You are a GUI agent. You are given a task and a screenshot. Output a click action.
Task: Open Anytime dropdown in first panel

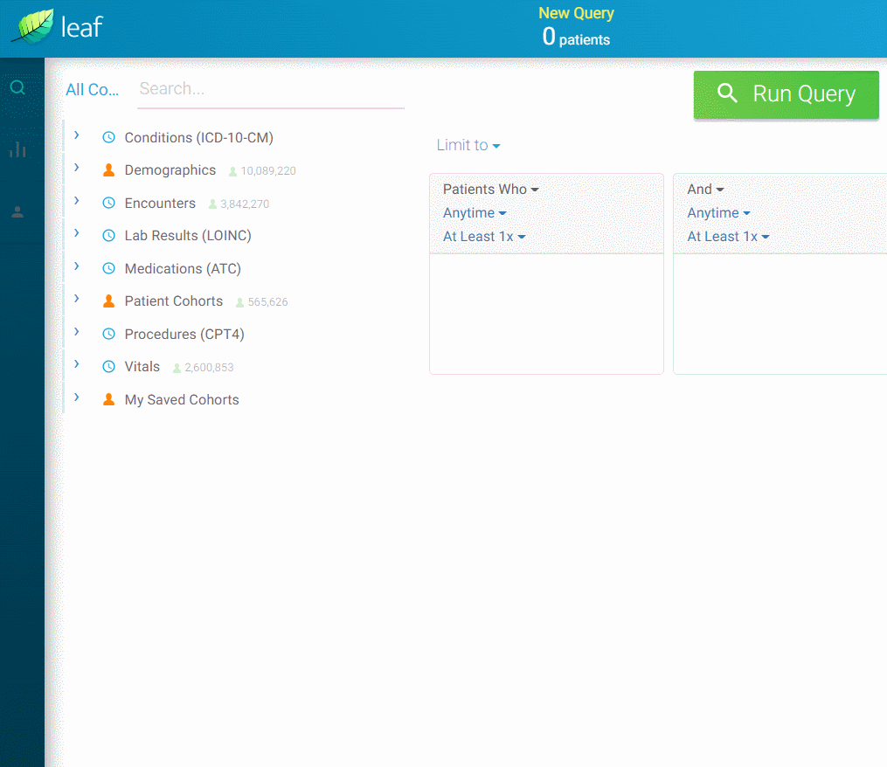[475, 213]
